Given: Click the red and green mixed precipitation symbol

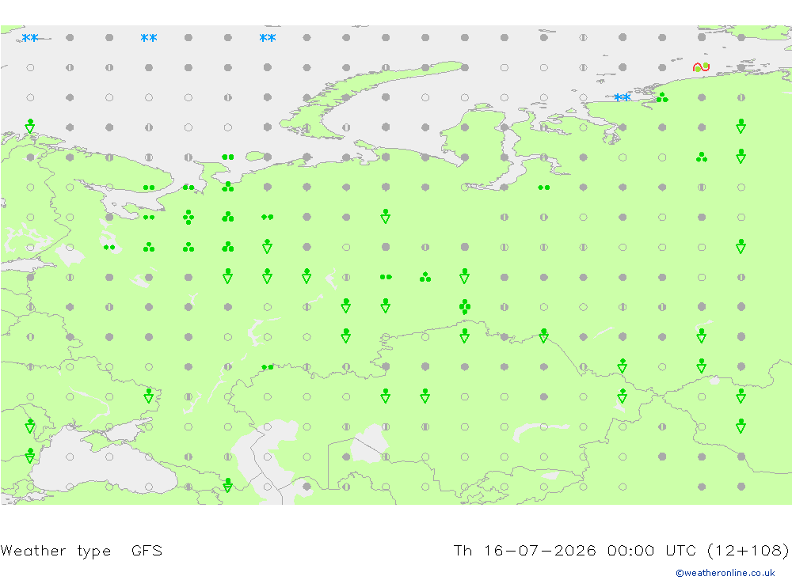Looking at the screenshot, I should [701, 66].
